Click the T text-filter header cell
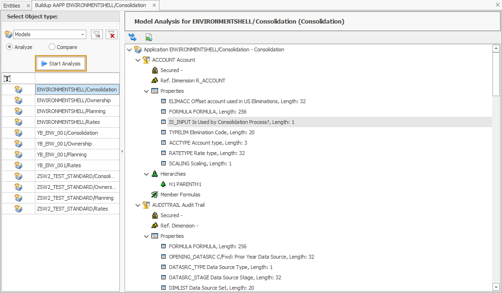 (x=7, y=78)
